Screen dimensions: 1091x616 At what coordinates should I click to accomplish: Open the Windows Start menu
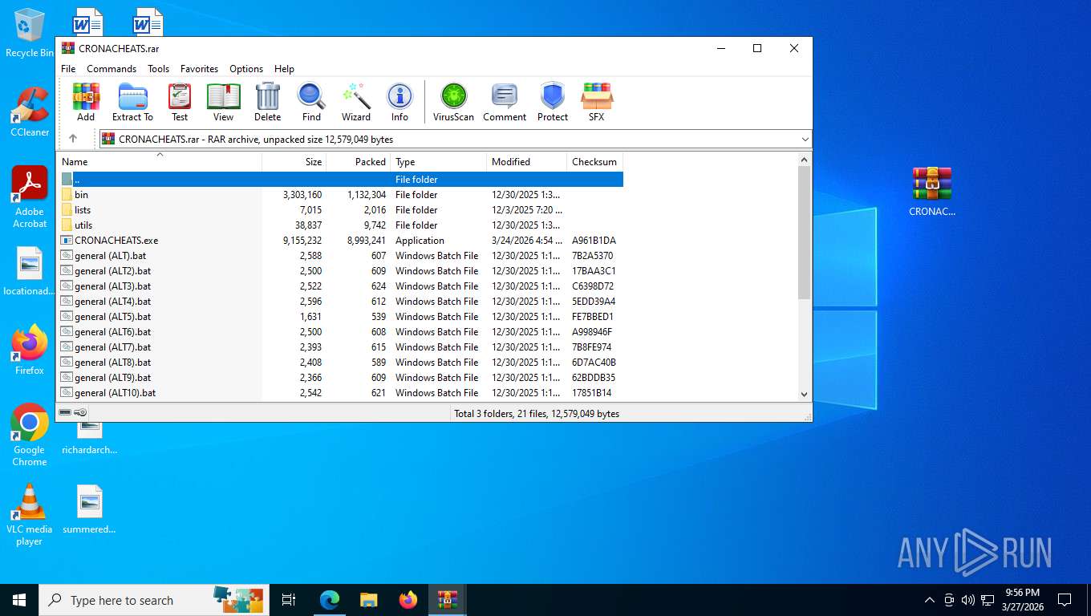(x=19, y=600)
